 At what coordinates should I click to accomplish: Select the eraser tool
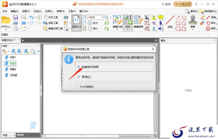[202, 23]
